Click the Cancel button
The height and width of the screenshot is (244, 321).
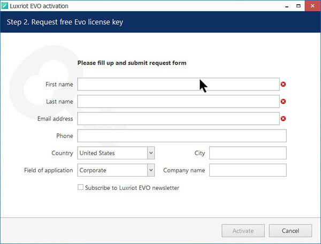291,231
